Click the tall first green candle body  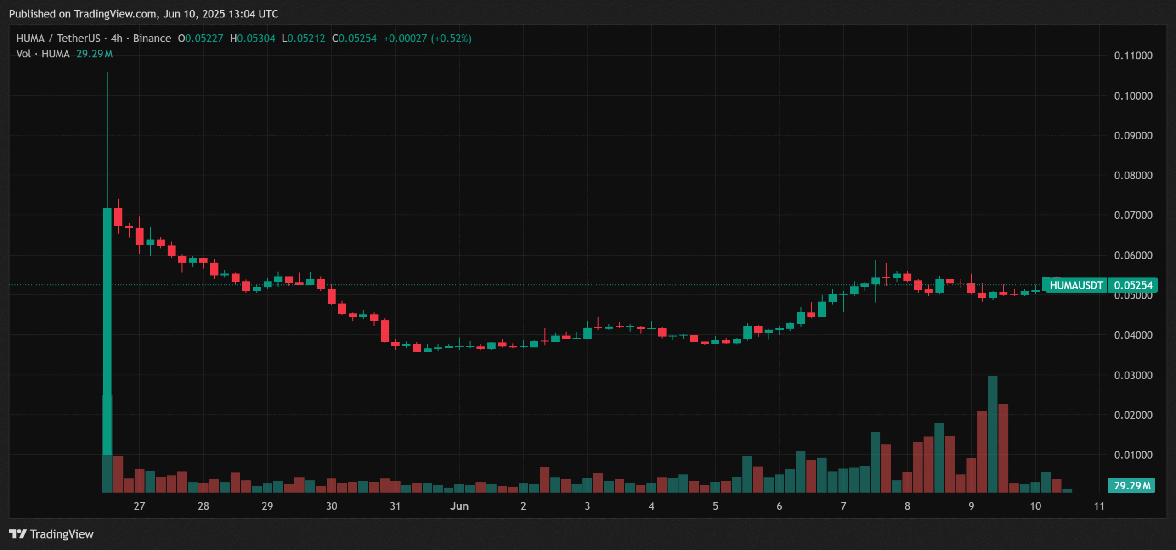coord(107,321)
